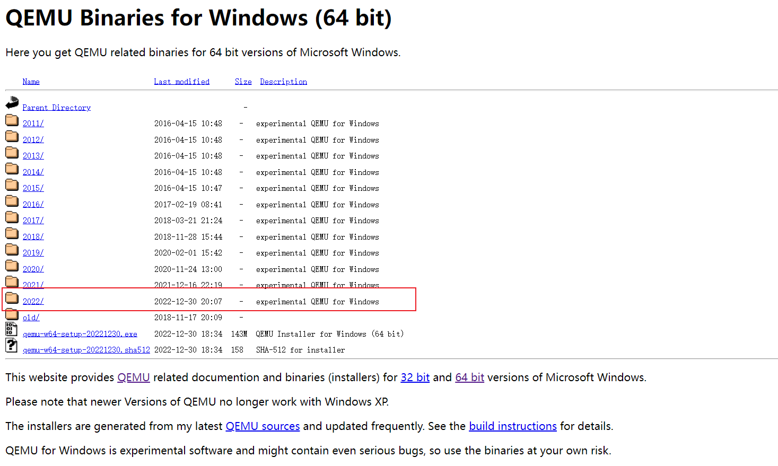Image resolution: width=778 pixels, height=466 pixels.
Task: Click the folder icon next to 2022/
Action: (12, 298)
